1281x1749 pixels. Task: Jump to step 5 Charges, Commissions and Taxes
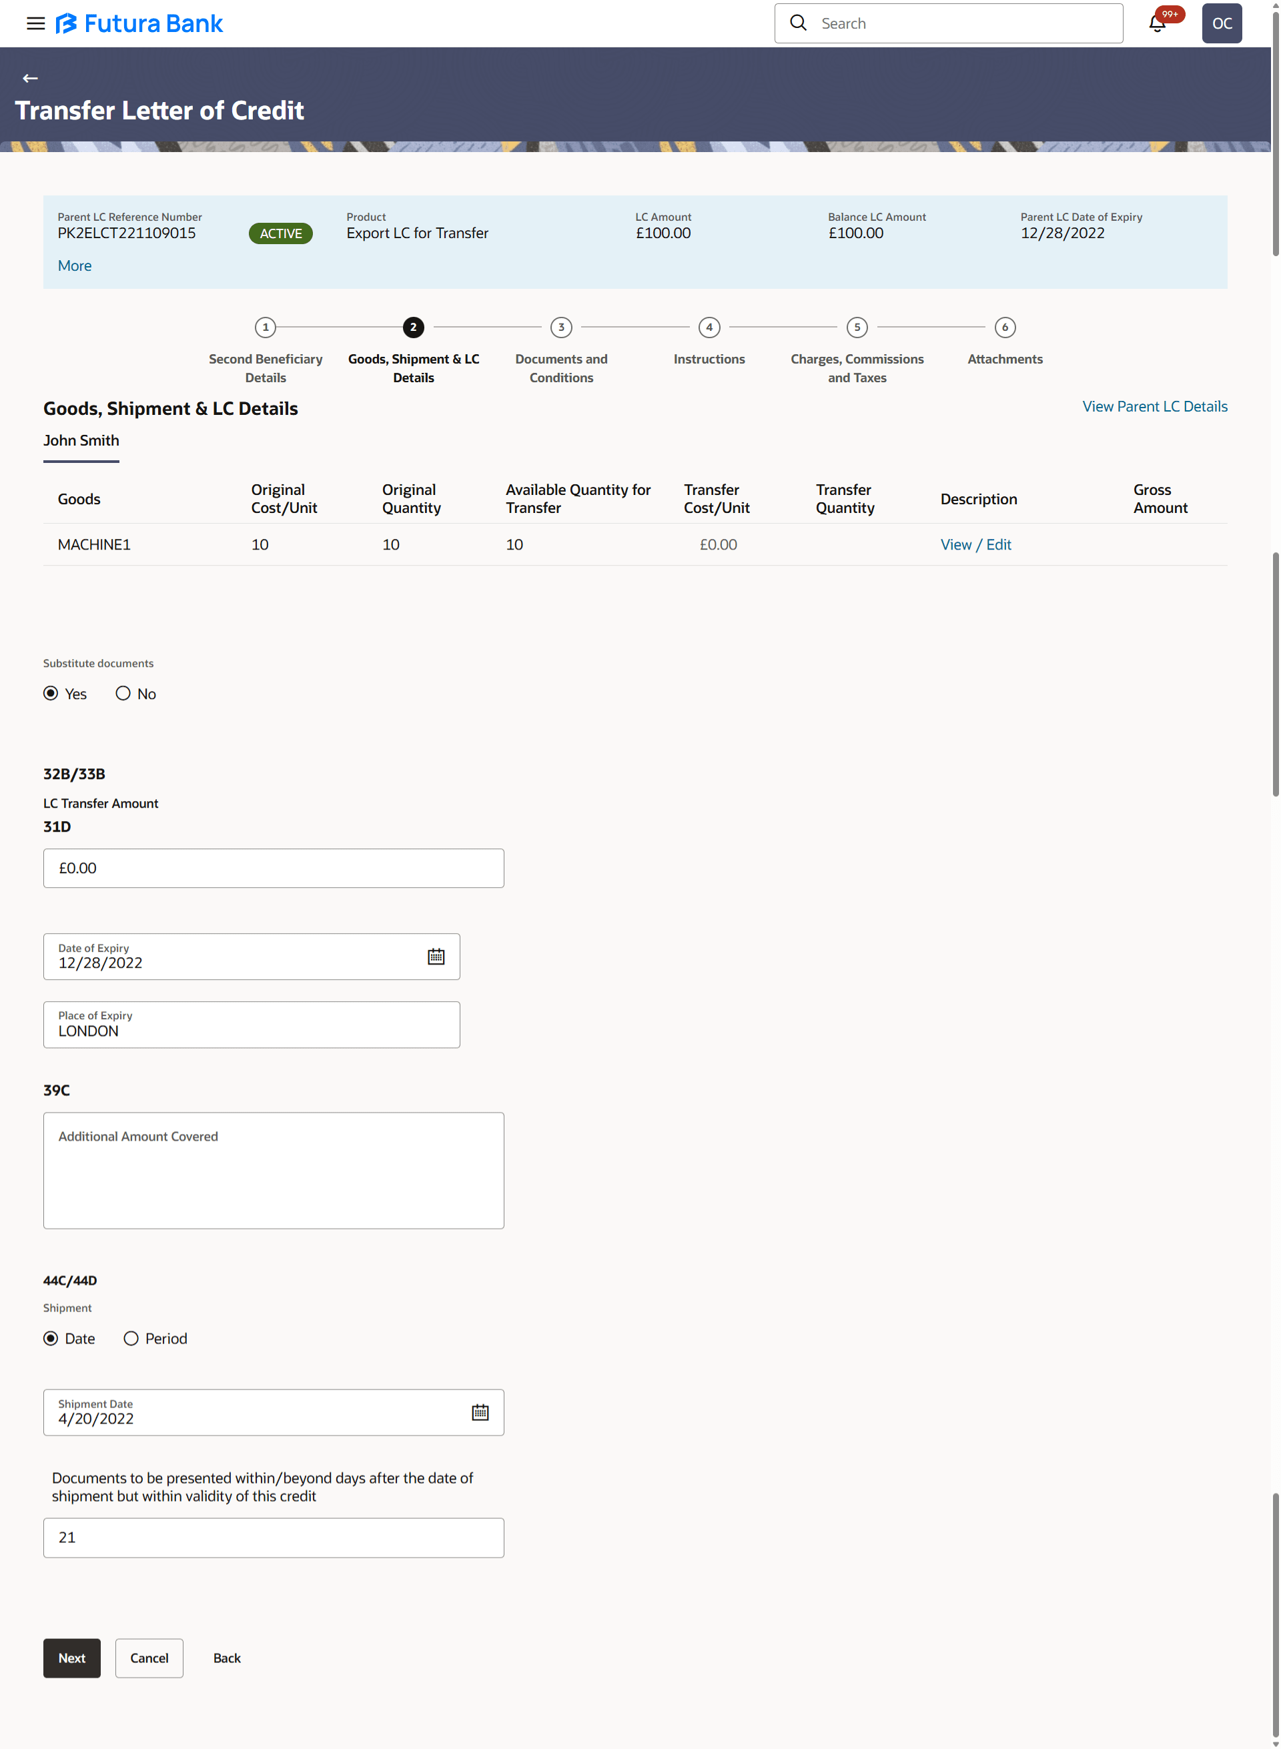point(857,328)
